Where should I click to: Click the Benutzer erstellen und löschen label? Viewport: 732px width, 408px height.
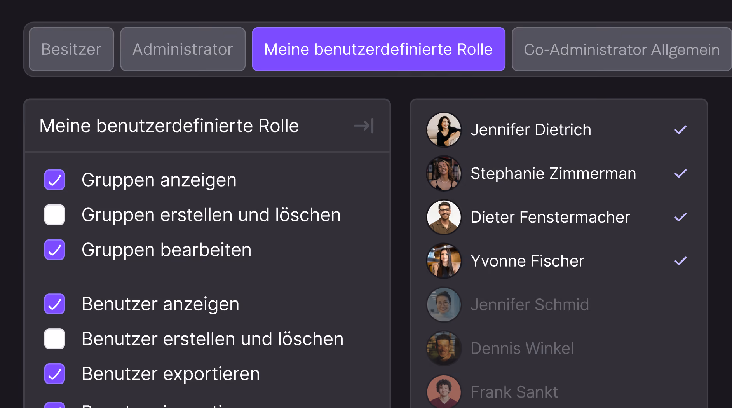(x=213, y=339)
